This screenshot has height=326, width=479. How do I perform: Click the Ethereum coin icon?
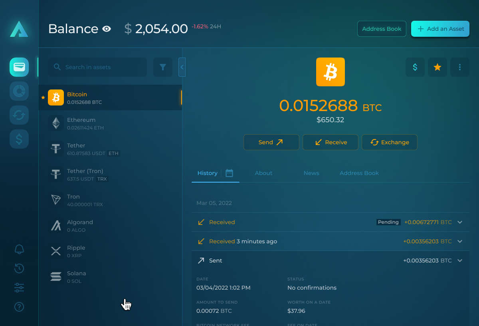pyautogui.click(x=56, y=123)
